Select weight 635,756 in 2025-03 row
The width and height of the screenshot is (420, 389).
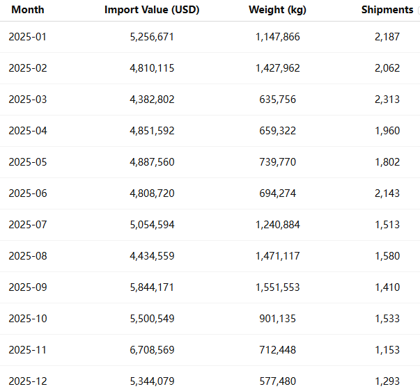[277, 100]
